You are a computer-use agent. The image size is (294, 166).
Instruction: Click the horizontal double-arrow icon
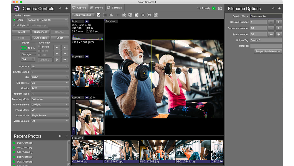(x=118, y=15)
